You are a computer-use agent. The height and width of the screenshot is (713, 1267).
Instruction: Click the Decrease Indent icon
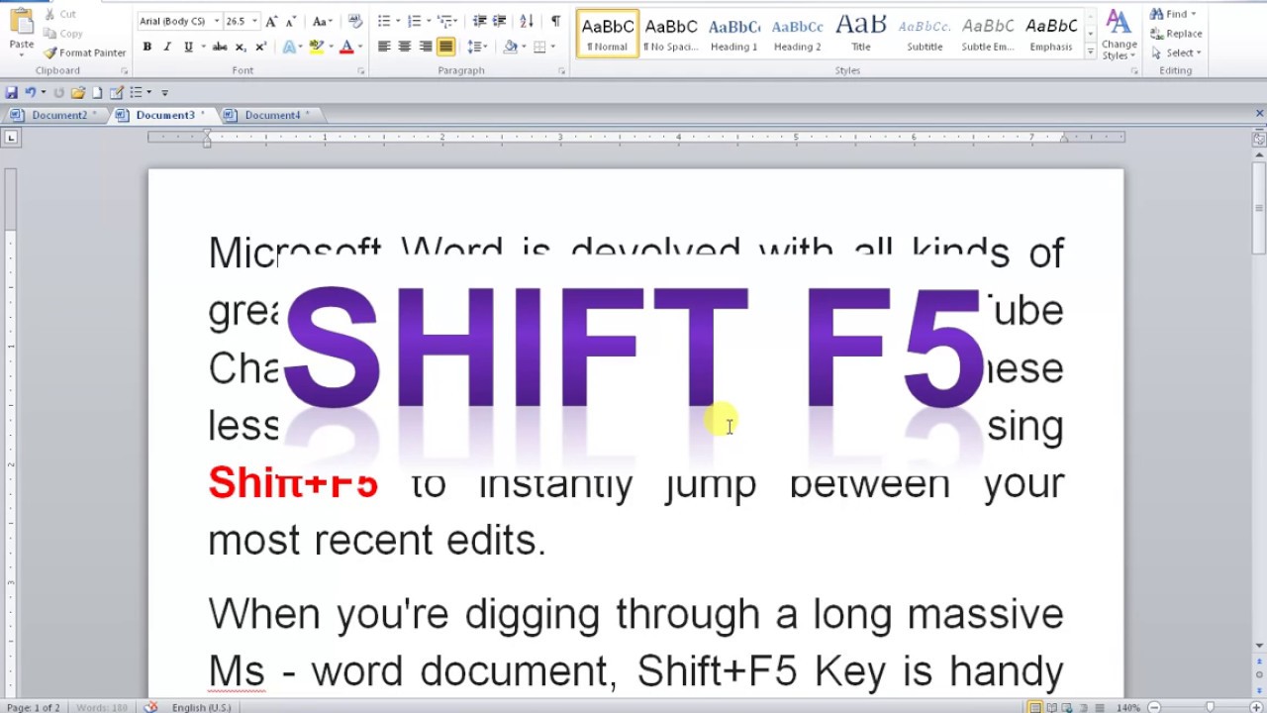click(479, 21)
